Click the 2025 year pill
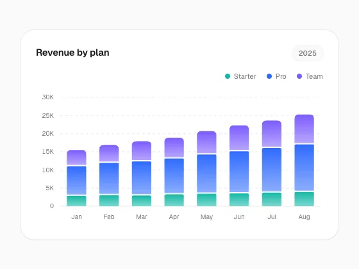Image resolution: width=359 pixels, height=269 pixels. 308,53
